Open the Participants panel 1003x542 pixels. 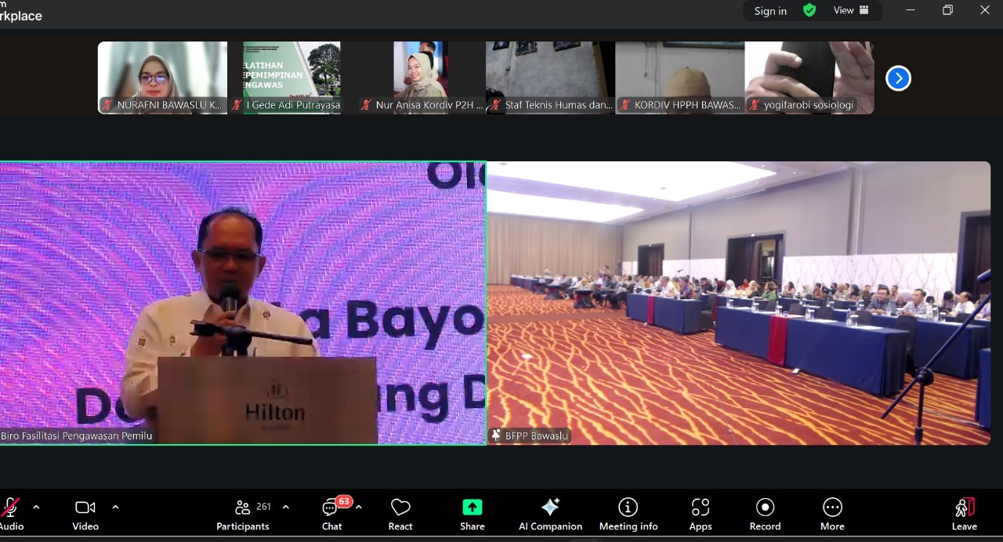(x=243, y=513)
